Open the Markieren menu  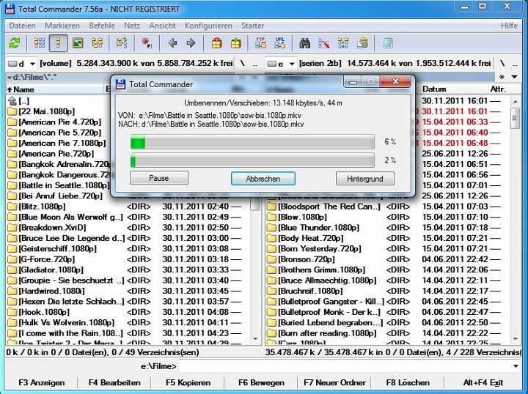(62, 26)
